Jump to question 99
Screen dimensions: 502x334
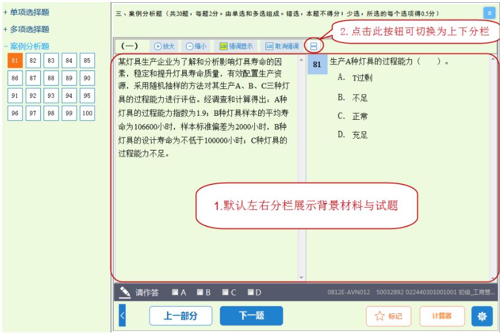[x=69, y=113]
